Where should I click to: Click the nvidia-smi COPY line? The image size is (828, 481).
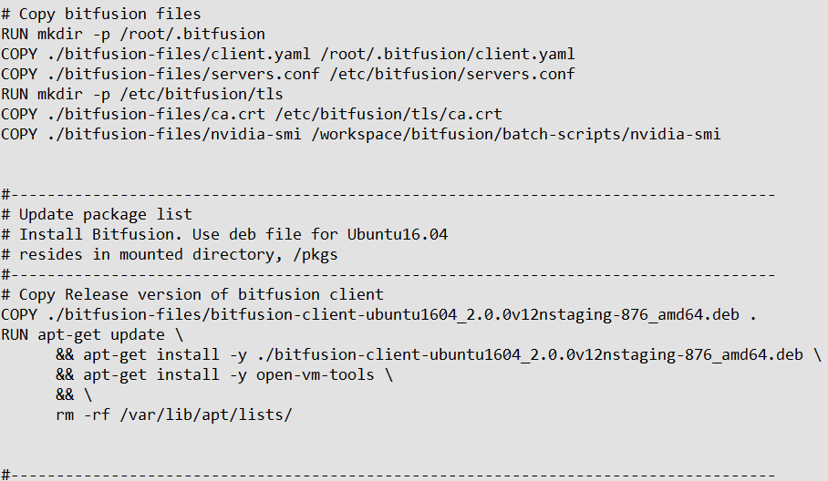361,134
